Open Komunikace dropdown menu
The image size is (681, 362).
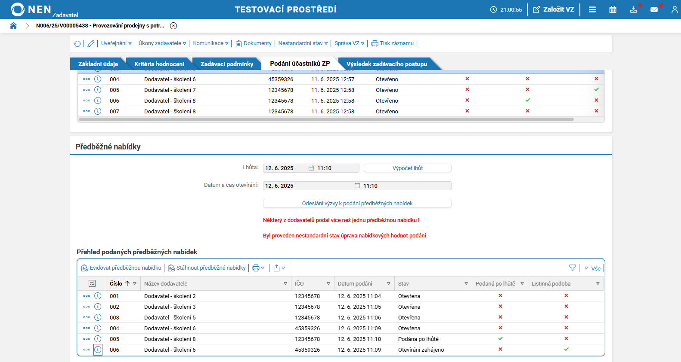click(211, 43)
